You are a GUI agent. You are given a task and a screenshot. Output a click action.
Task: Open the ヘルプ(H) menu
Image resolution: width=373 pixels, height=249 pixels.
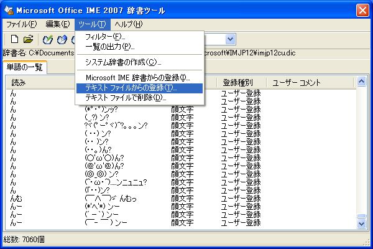coord(129,24)
